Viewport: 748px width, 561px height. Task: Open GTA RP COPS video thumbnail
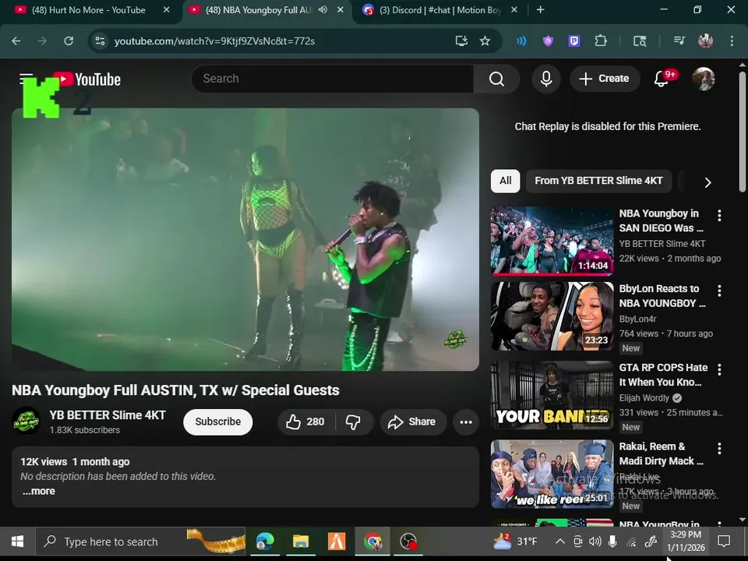tap(552, 395)
